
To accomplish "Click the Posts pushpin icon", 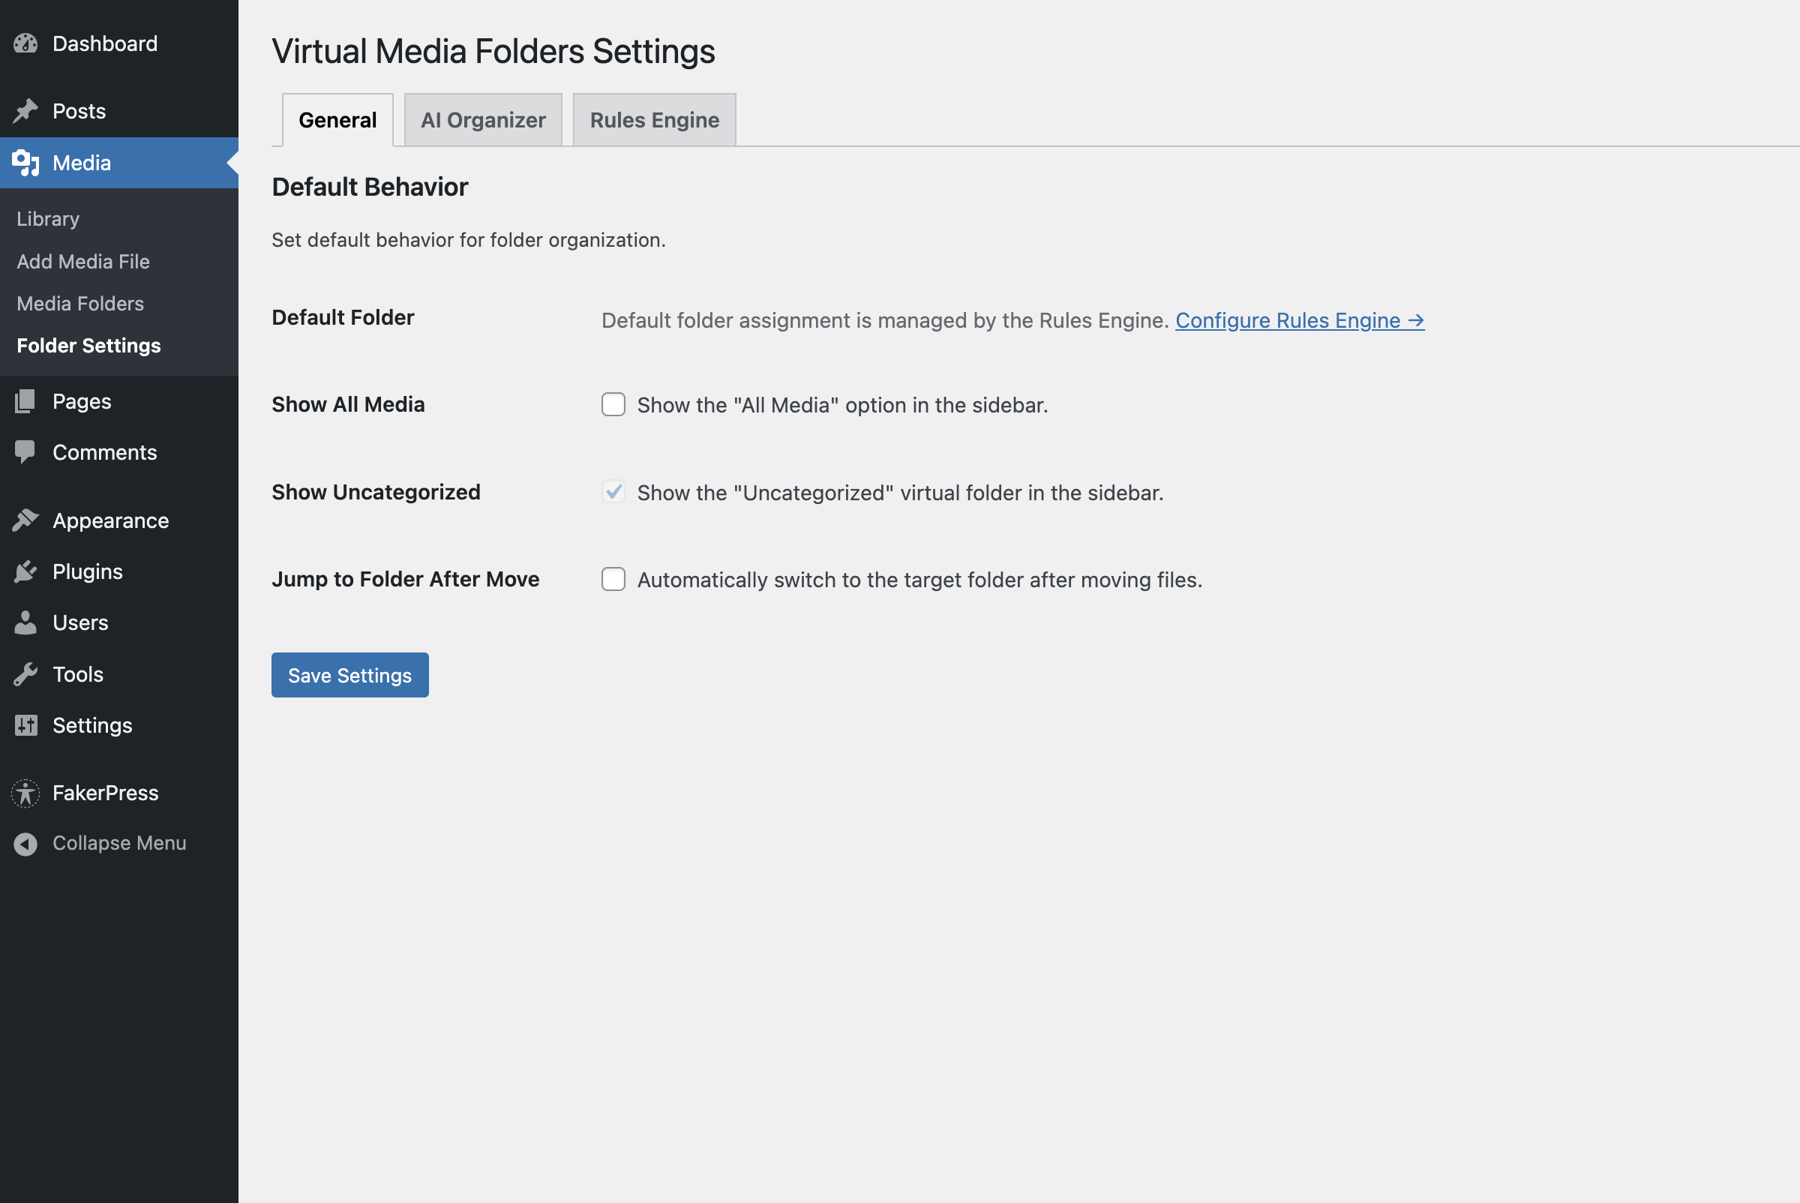I will (25, 111).
